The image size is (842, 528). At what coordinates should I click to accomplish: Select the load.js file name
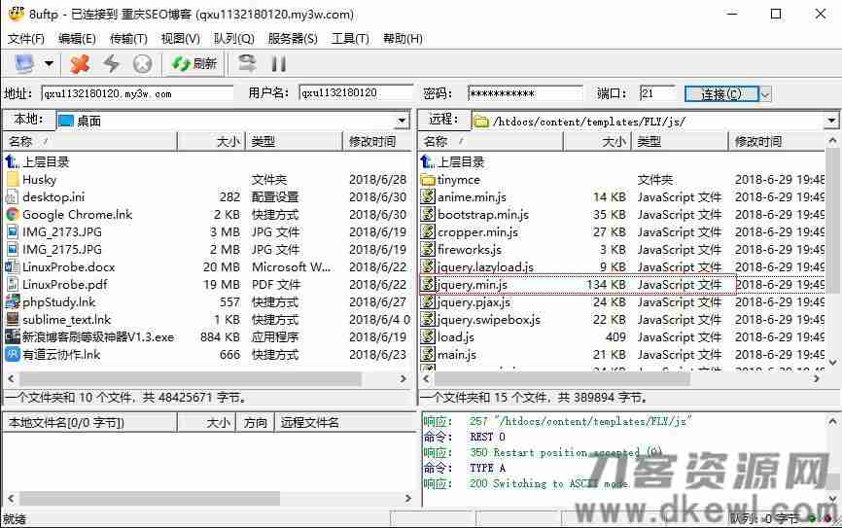(x=456, y=336)
